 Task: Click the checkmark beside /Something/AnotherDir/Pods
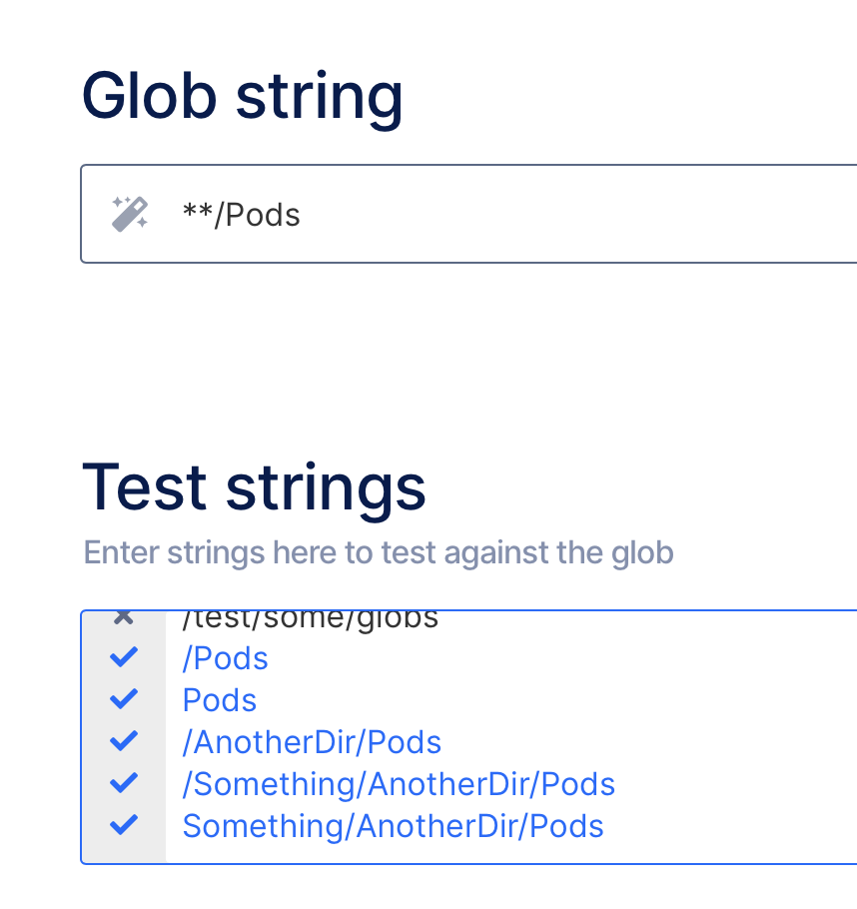pyautogui.click(x=124, y=783)
